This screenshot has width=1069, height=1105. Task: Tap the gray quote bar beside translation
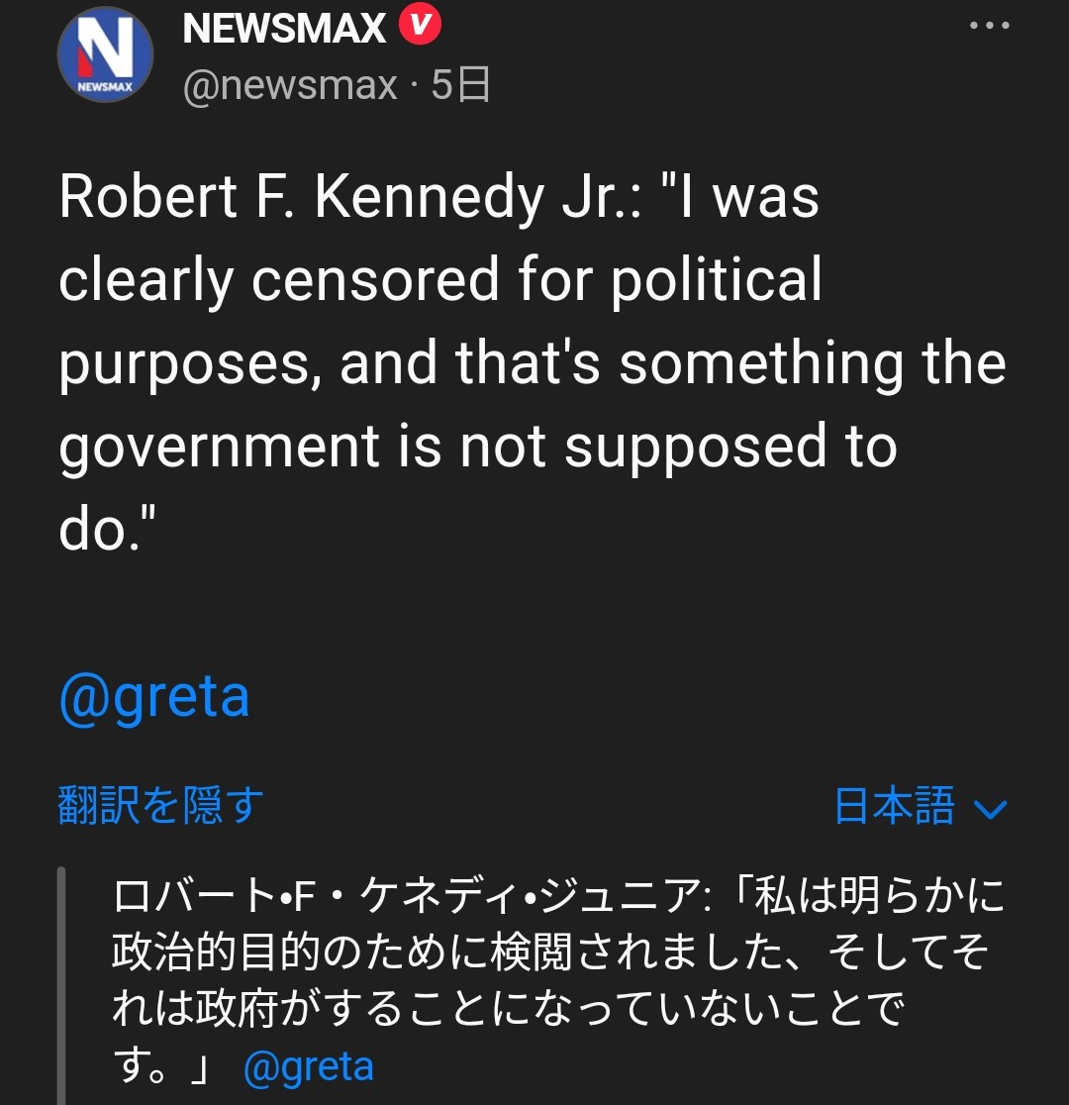61,985
